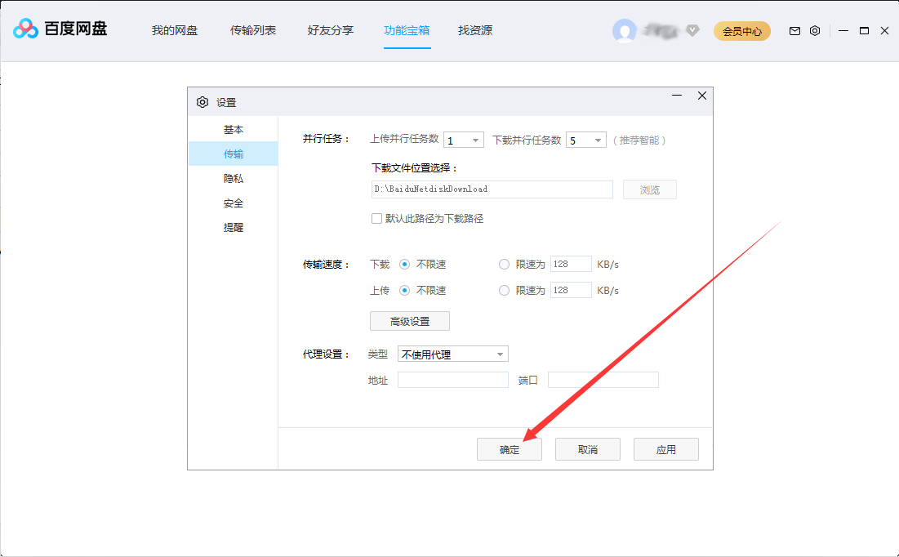899x557 pixels.
Task: Open 会员中心
Action: tap(741, 29)
